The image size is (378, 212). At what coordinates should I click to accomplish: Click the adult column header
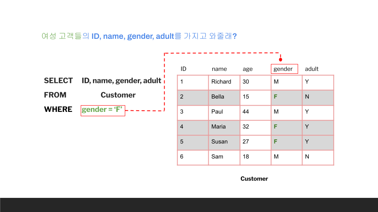312,69
